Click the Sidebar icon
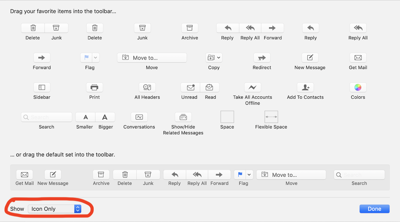Screen dimensions: 400x222 pyautogui.click(x=42, y=87)
